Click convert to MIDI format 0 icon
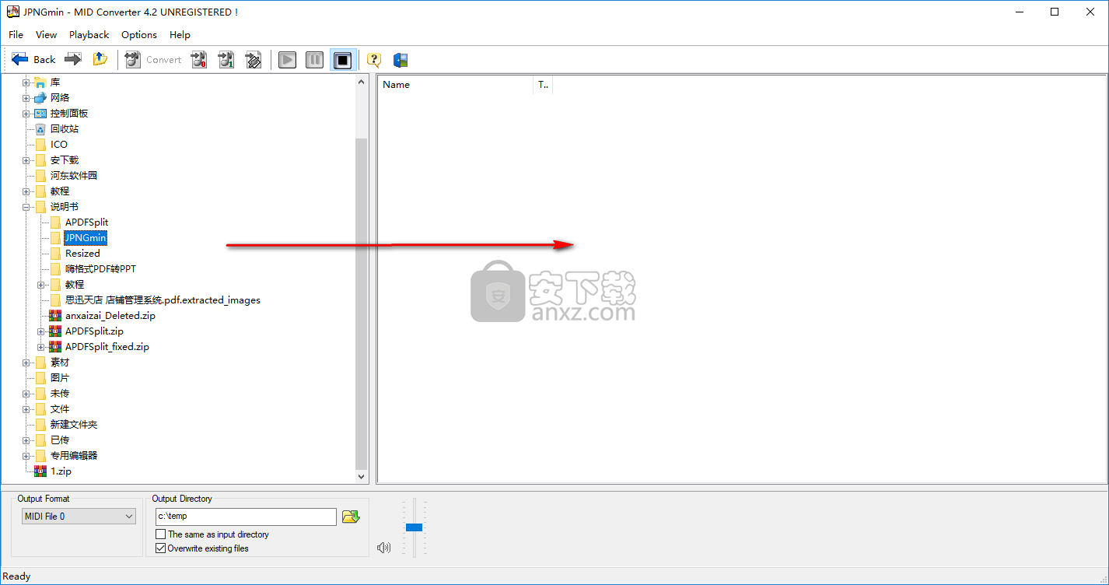 click(x=199, y=60)
